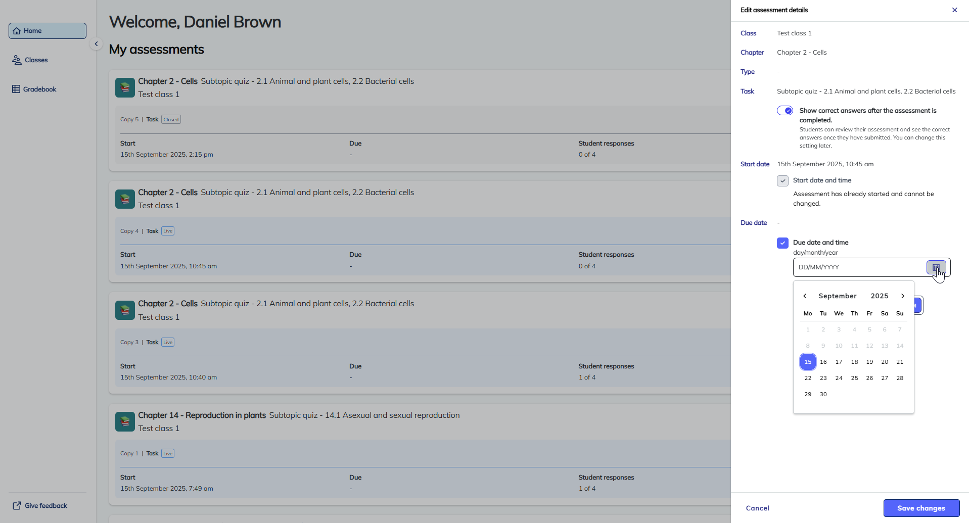The image size is (969, 523).
Task: Click the Gradebook table icon
Action: pos(16,89)
